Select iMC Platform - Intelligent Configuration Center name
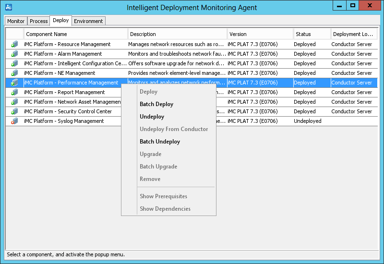Image resolution: width=384 pixels, height=264 pixels. click(75, 63)
